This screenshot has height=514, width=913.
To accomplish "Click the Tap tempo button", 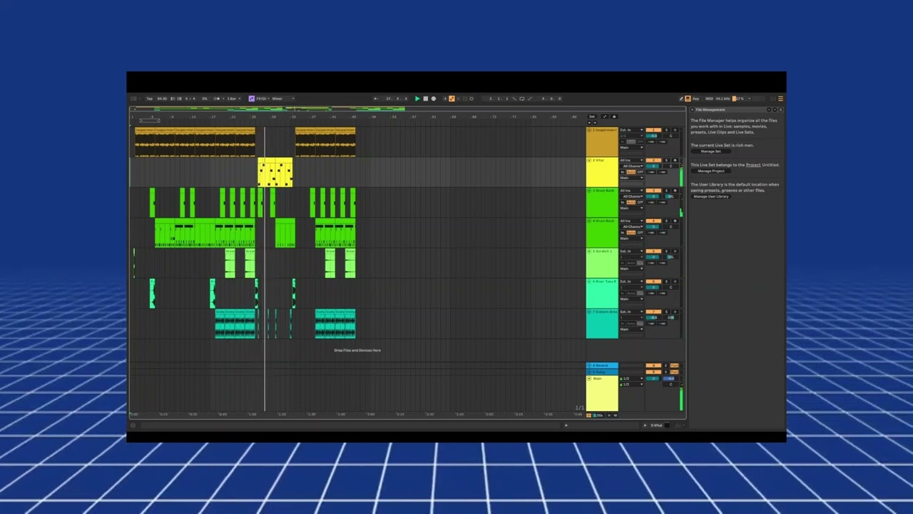I will coord(150,99).
